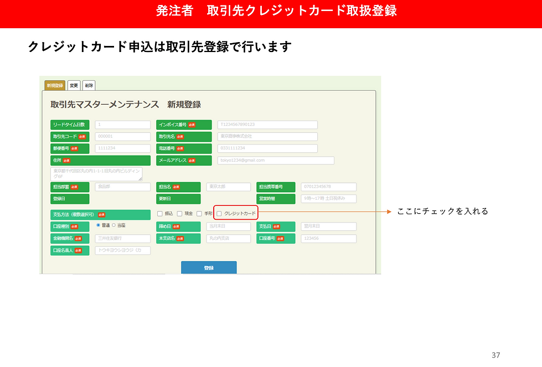This screenshot has height=367, width=542.
Task: Select the 取引先名 text field
Action: [267, 137]
